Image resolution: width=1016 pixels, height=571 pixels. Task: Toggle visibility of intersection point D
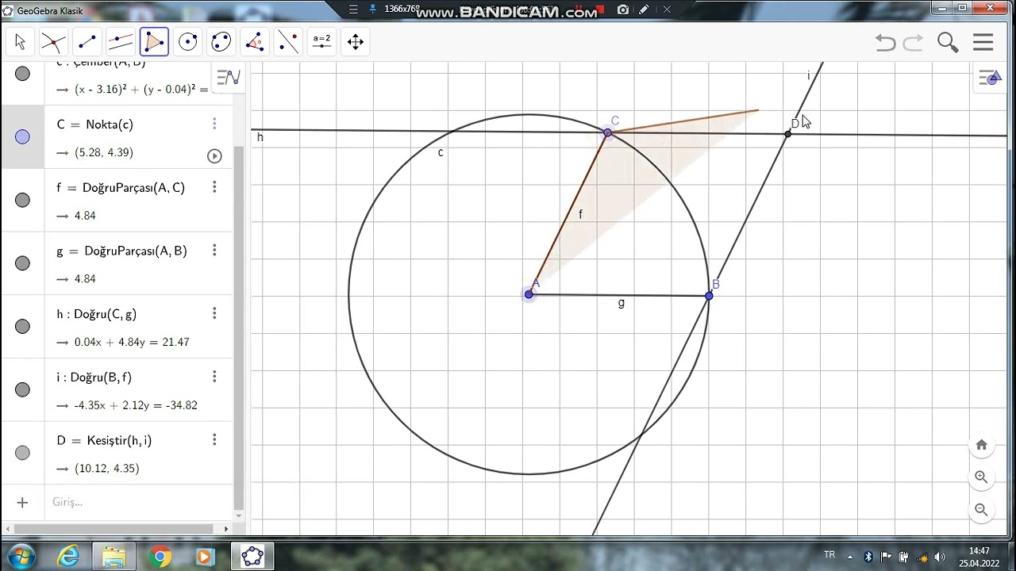[22, 453]
